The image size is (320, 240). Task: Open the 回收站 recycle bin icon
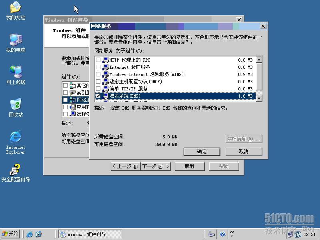(16, 108)
